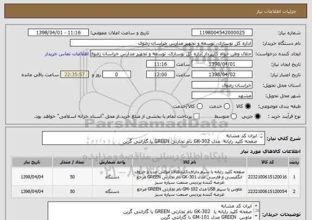
Task: Select table row with product code 223210061512​0054
Action: click(156, 191)
